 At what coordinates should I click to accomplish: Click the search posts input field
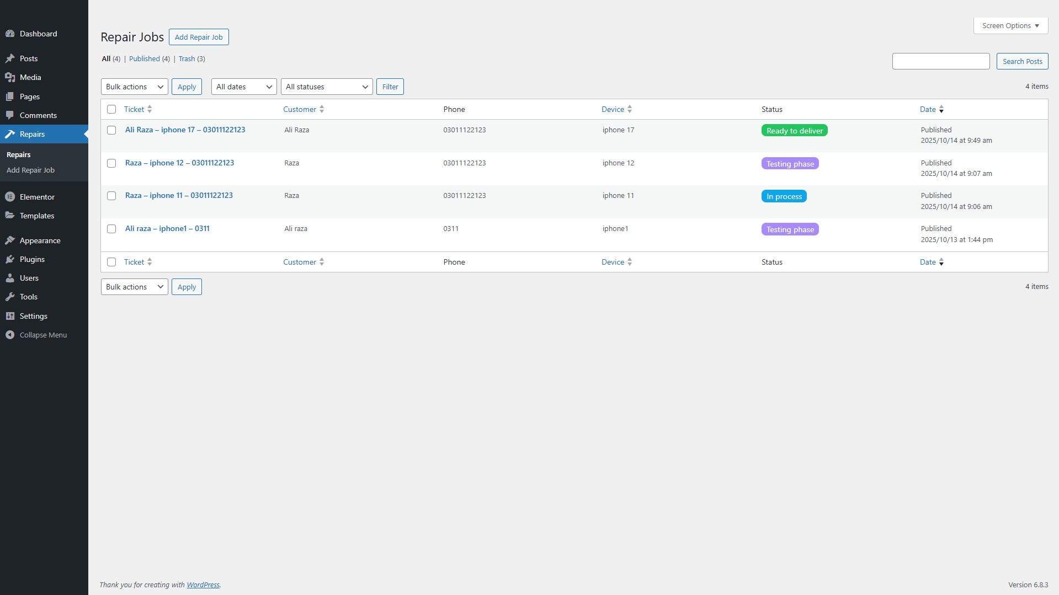pyautogui.click(x=940, y=61)
